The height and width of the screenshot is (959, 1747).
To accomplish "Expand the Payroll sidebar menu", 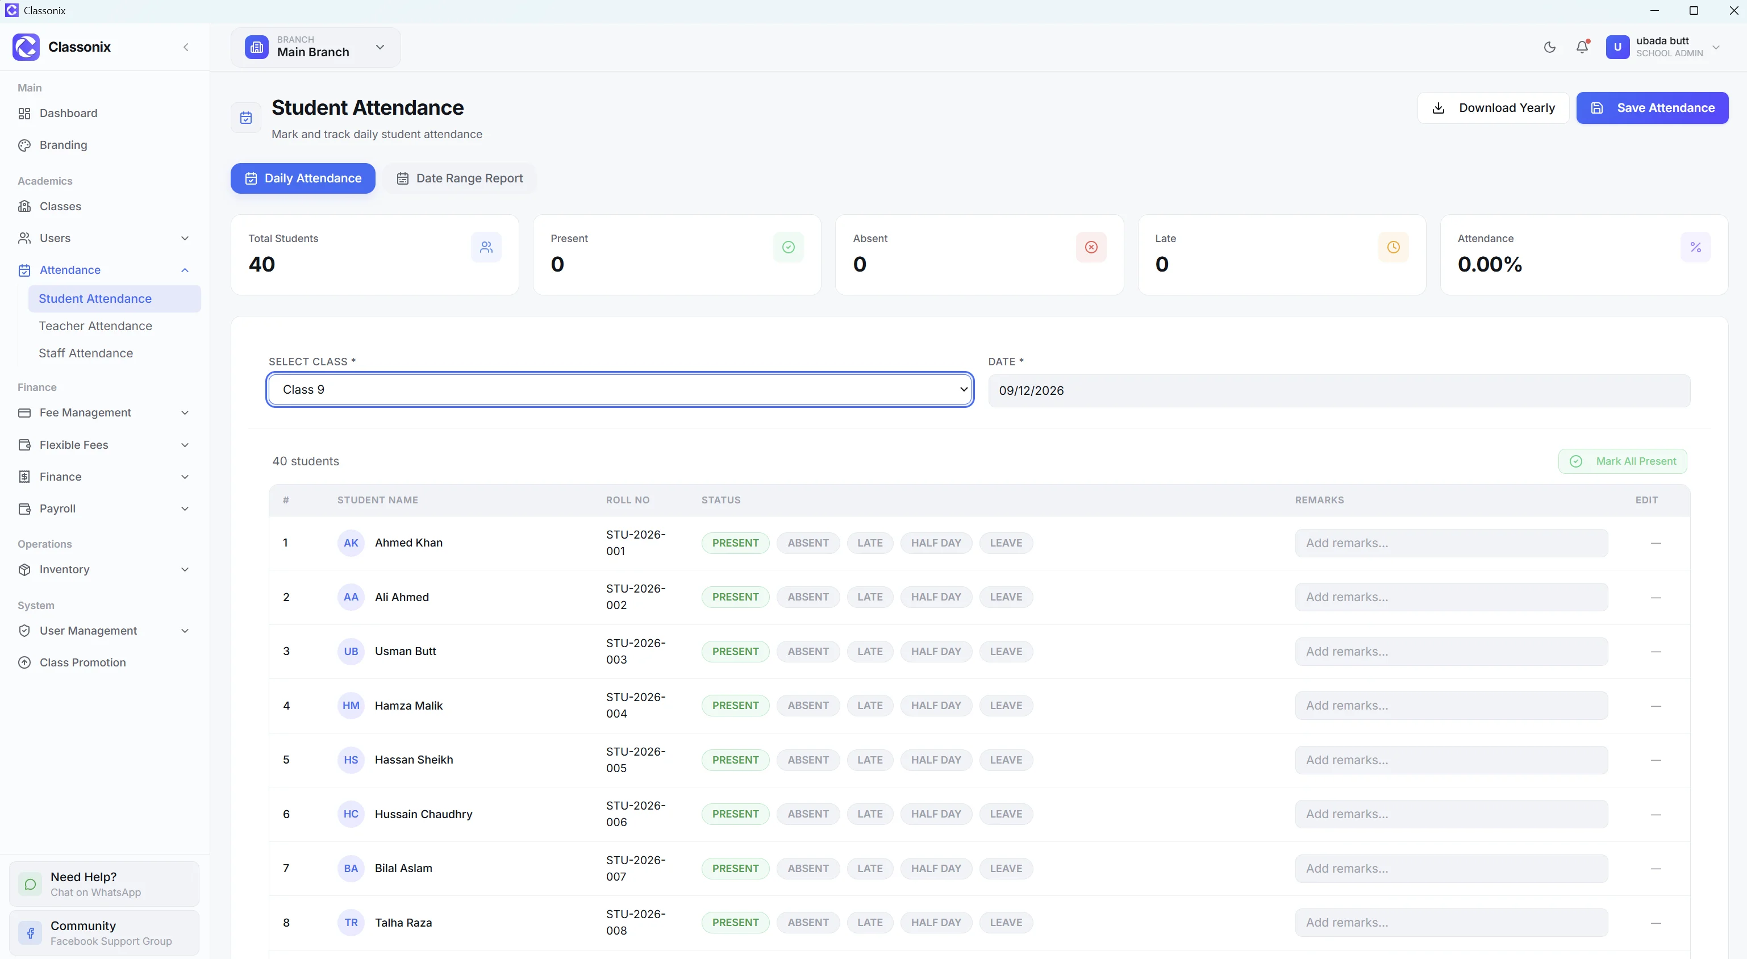I will pyautogui.click(x=104, y=508).
